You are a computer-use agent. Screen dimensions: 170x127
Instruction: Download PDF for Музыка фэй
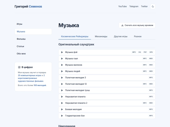click(x=145, y=52)
